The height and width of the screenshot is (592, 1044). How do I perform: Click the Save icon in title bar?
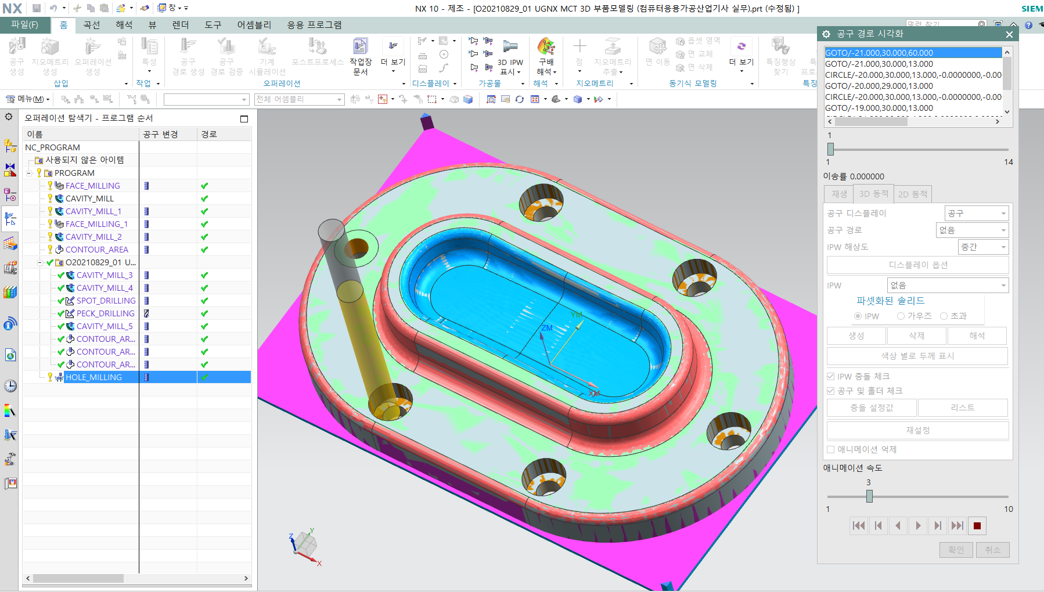click(37, 8)
